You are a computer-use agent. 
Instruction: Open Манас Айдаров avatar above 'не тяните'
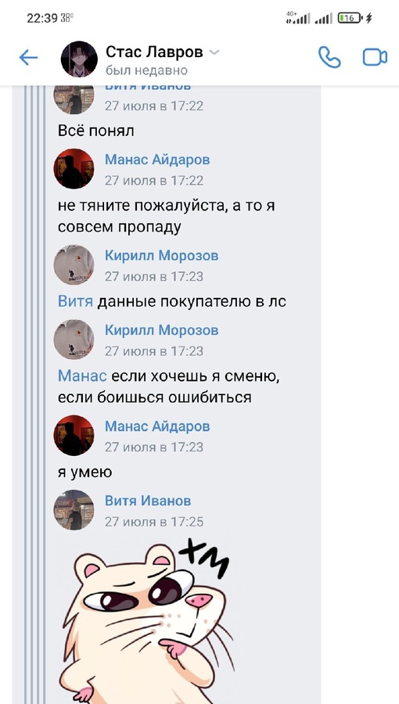click(x=74, y=169)
